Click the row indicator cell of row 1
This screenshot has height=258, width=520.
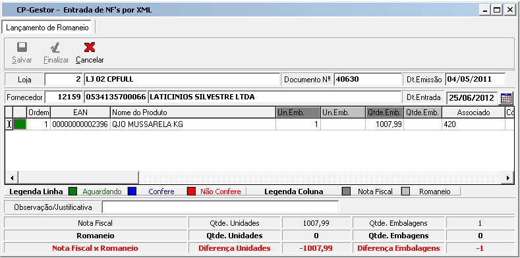9,124
